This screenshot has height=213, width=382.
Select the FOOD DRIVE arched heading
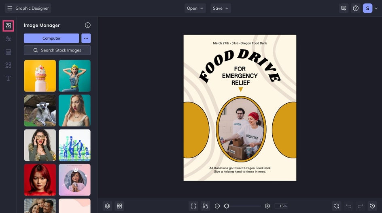pyautogui.click(x=240, y=65)
